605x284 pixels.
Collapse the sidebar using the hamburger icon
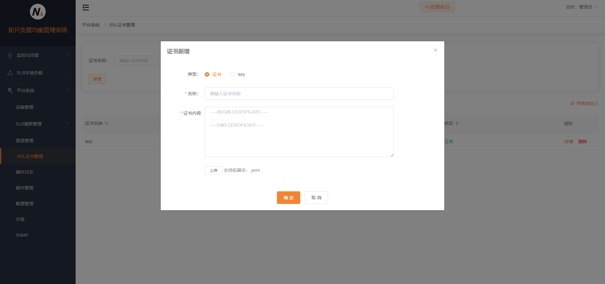85,7
